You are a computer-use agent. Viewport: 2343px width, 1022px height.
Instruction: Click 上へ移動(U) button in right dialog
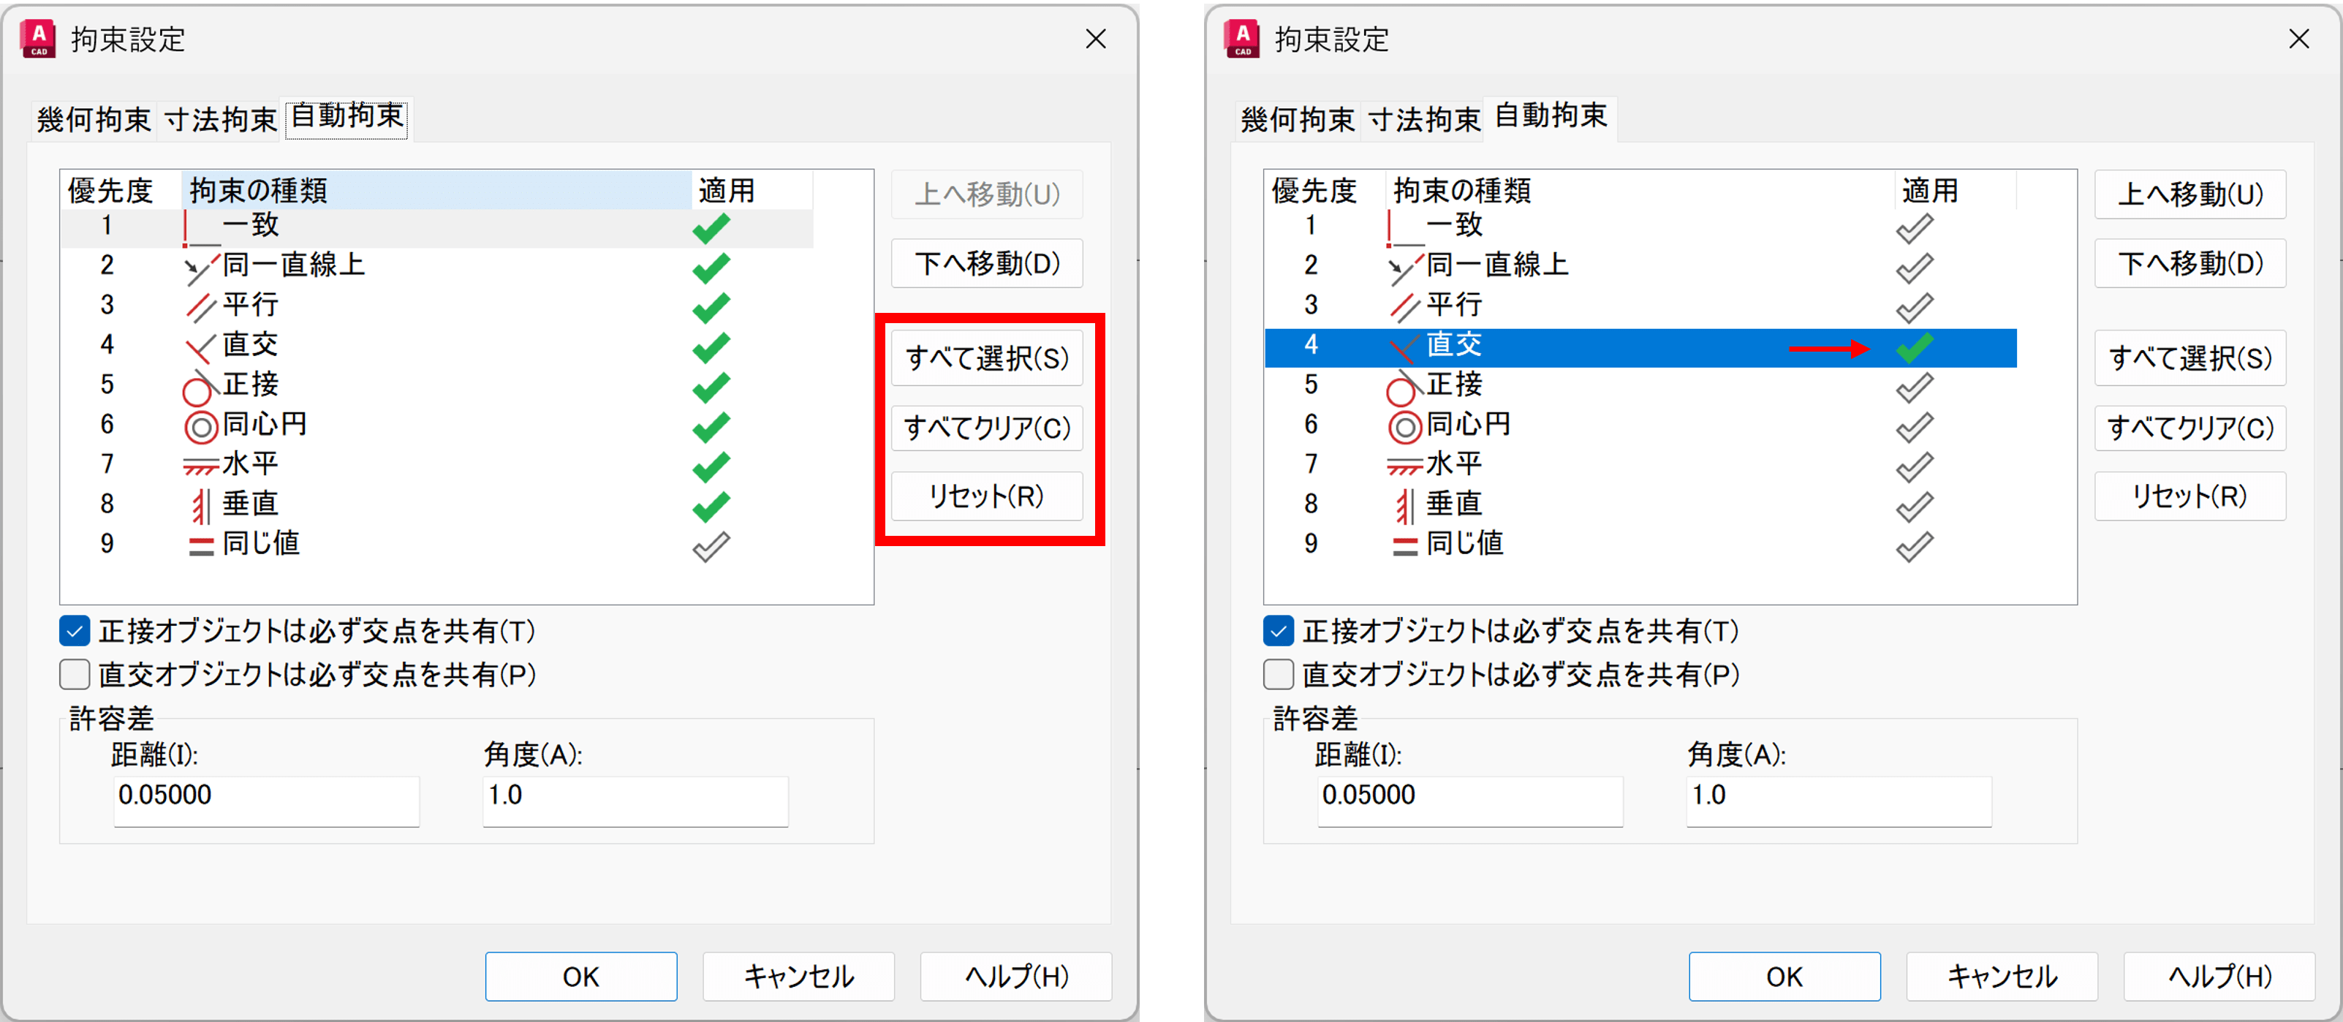click(x=2189, y=194)
